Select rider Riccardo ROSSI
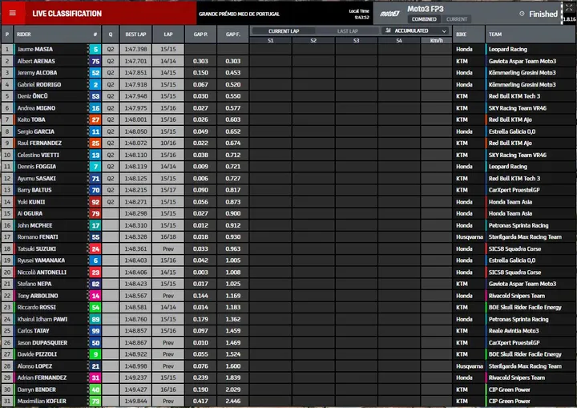This screenshot has height=408, width=577. pyautogui.click(x=36, y=307)
